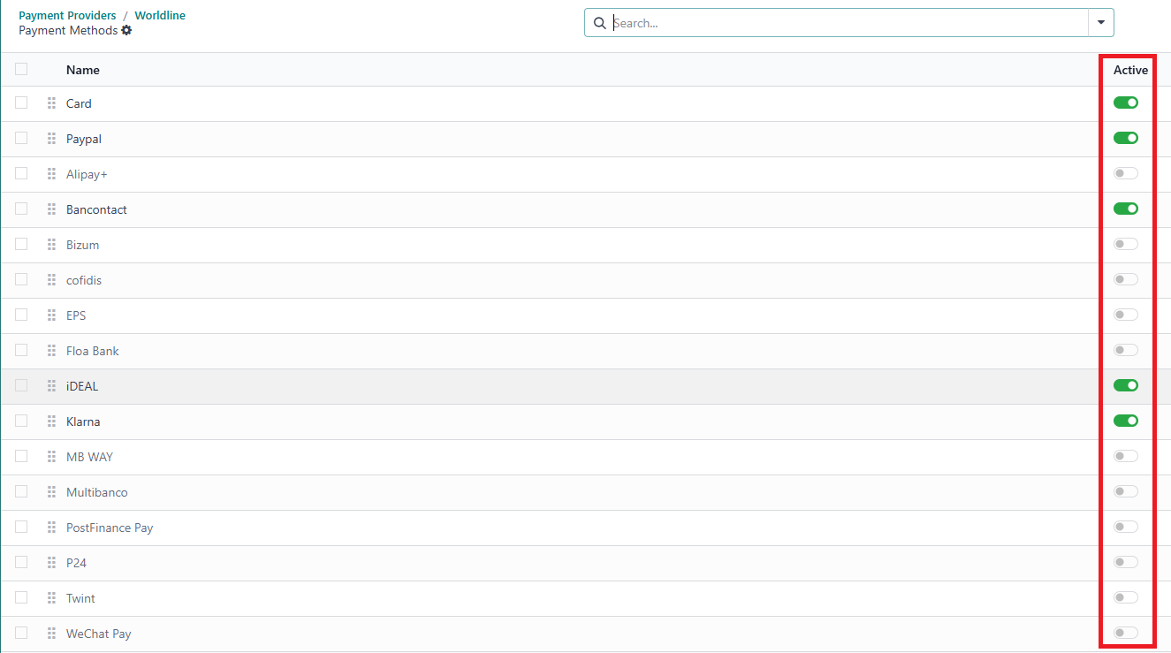Focus the Search input field

point(848,23)
